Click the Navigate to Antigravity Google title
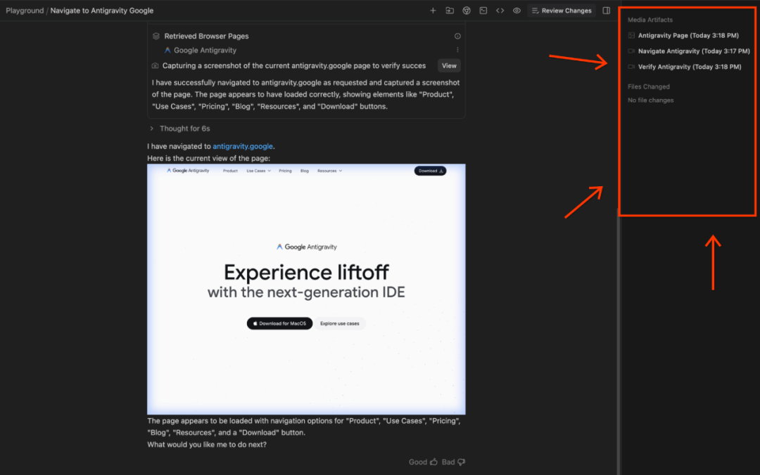The height and width of the screenshot is (475, 760). (101, 11)
